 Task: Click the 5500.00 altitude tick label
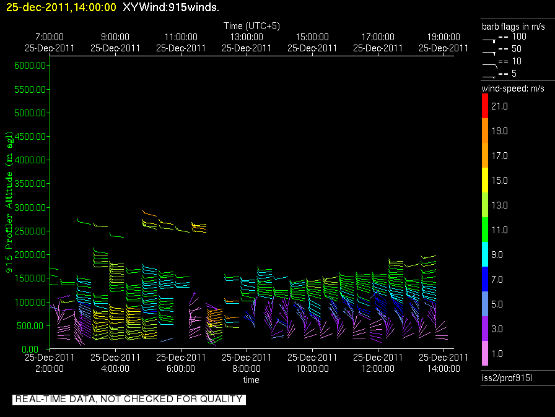(x=30, y=90)
